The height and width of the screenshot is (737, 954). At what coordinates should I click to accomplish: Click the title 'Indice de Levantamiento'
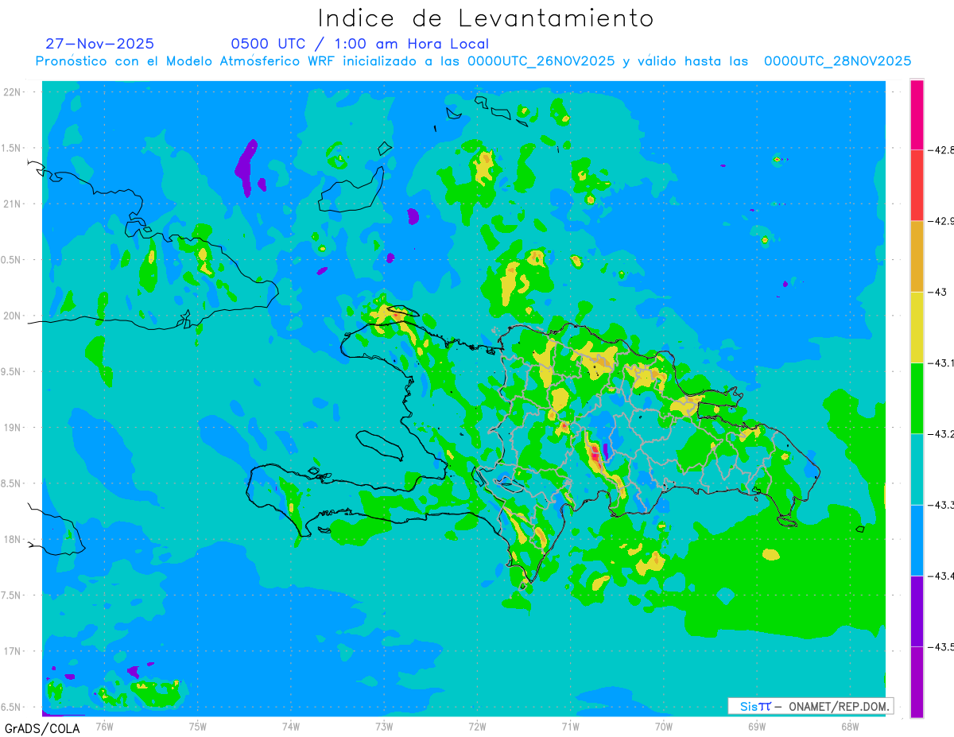point(486,17)
